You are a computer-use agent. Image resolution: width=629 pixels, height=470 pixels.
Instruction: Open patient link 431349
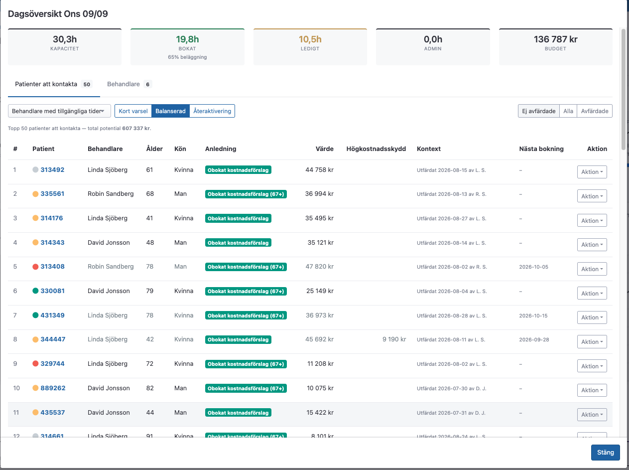52,315
